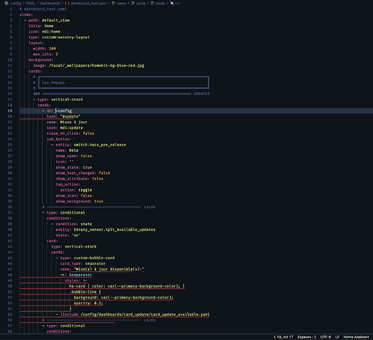Change end of line sequence LF
The image size is (373, 340).
pyautogui.click(x=337, y=337)
